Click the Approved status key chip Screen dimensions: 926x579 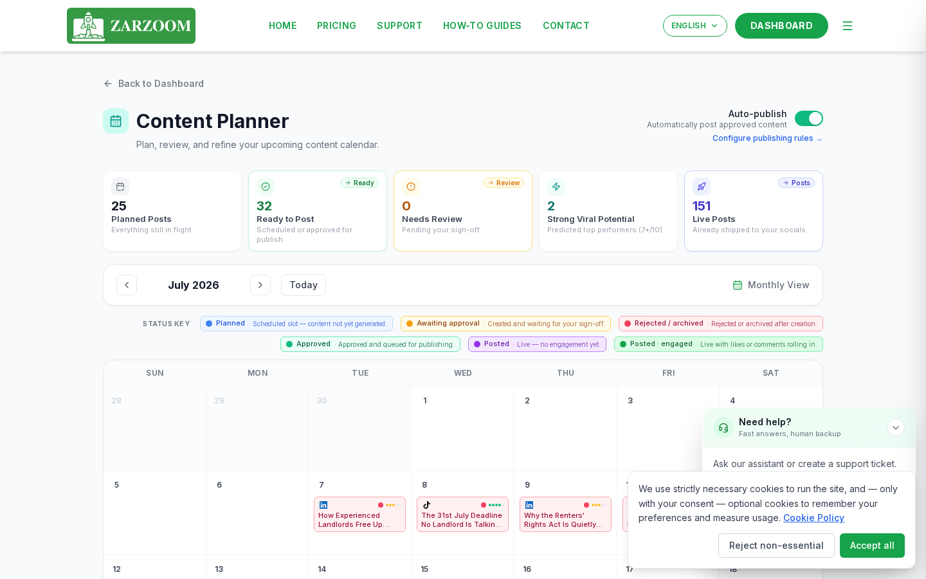click(x=370, y=344)
